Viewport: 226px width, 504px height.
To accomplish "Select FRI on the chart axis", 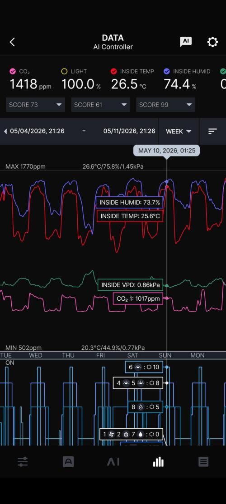I will [100, 355].
